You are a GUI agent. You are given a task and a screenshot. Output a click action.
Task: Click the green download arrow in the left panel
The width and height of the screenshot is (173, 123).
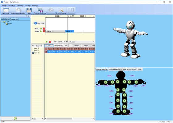coord(15,118)
